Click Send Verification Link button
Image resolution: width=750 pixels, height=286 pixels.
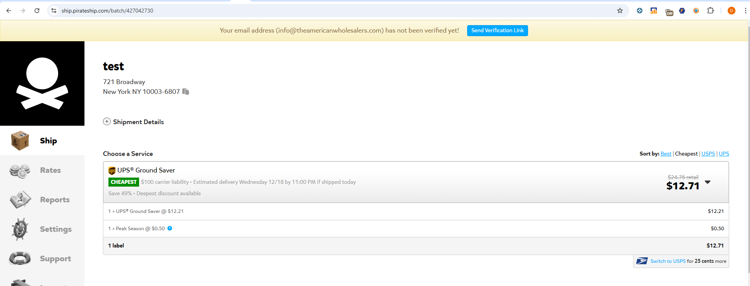tap(497, 31)
